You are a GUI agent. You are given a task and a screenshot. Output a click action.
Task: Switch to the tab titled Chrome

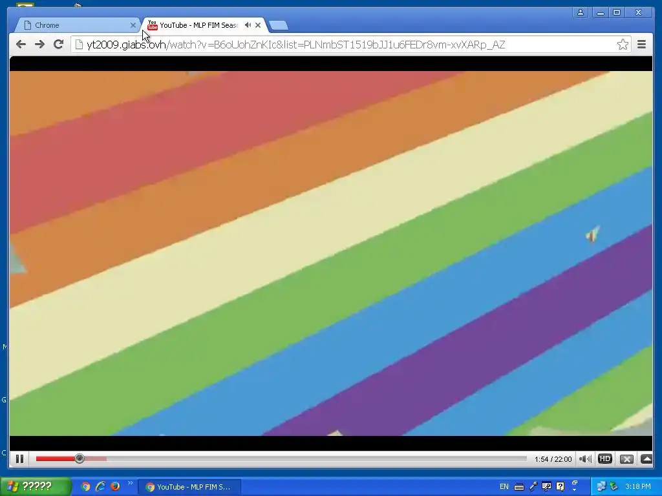[78, 25]
